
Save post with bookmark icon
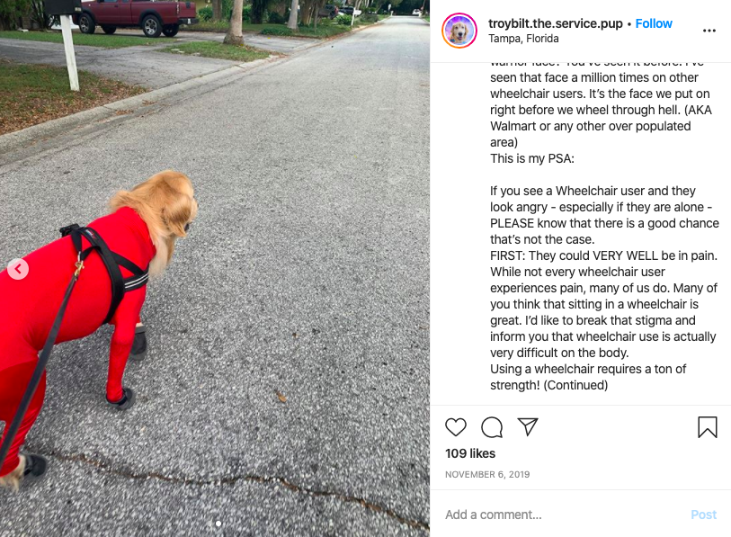708,427
